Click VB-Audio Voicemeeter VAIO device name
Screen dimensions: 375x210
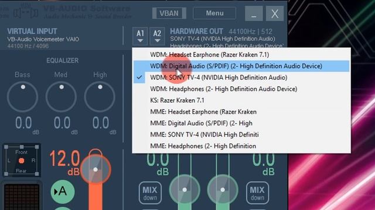coord(43,39)
